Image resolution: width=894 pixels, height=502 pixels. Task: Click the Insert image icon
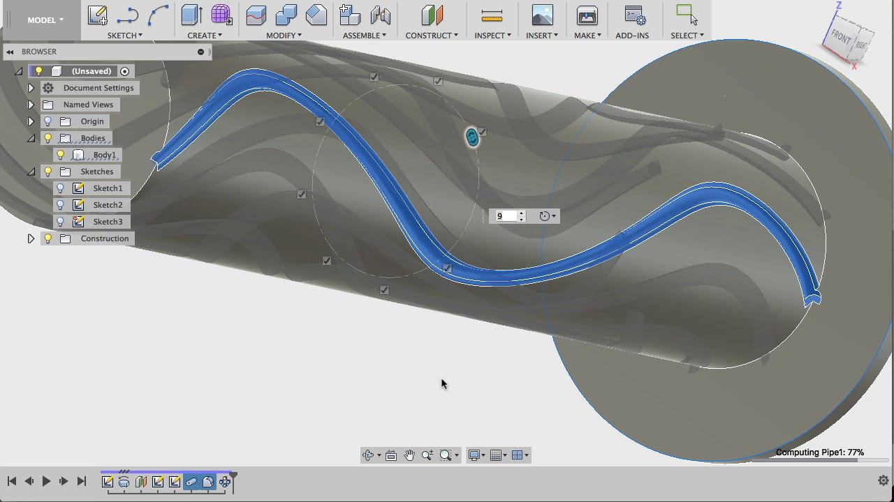click(x=542, y=15)
